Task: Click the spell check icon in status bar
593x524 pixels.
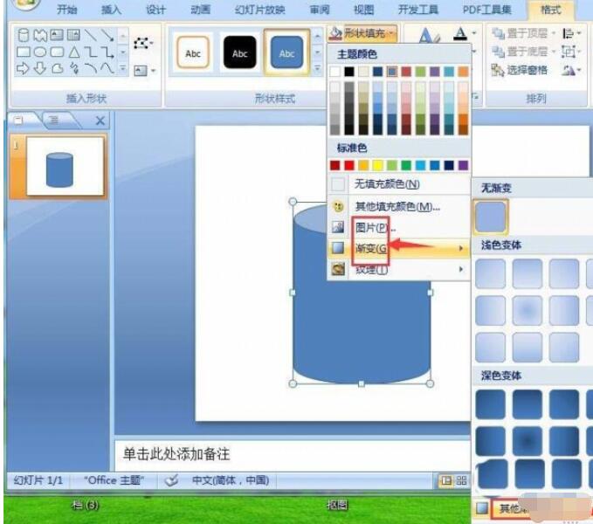Action: point(171,480)
